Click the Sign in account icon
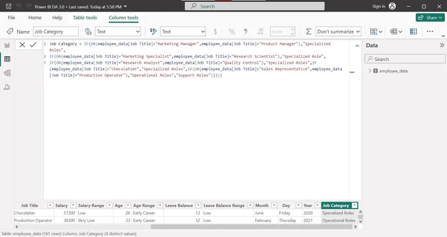447x237 pixels. click(392, 7)
